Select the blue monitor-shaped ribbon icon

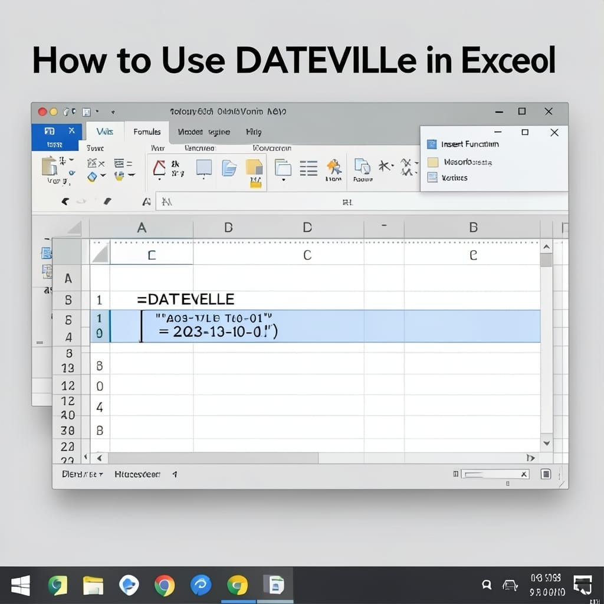[x=203, y=168]
